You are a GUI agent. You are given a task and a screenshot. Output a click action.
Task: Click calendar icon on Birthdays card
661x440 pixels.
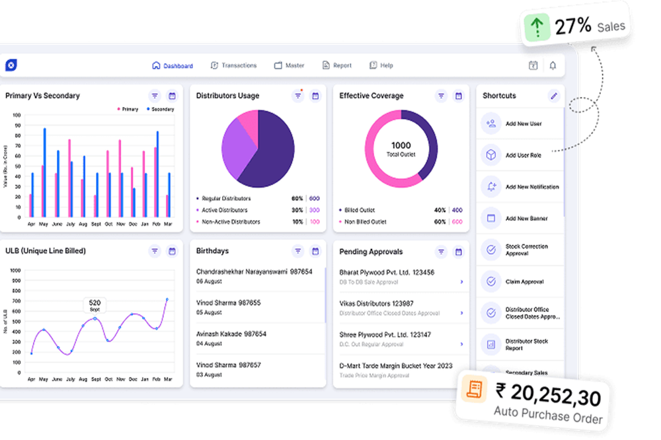(315, 252)
